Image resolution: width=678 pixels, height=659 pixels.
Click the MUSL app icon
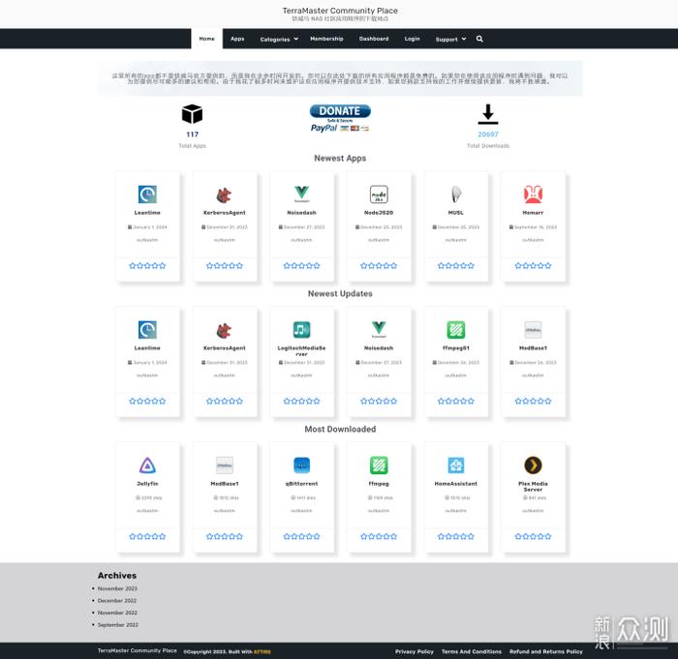pos(456,195)
